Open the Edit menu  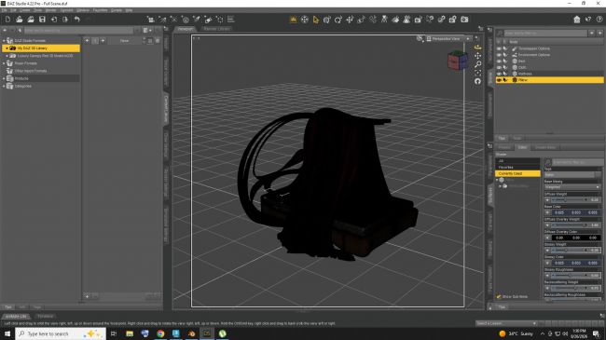(x=14, y=10)
